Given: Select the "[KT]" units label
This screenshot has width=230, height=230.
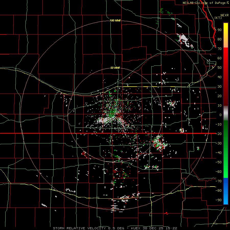Looking at the screenshot, I should coord(218,18).
